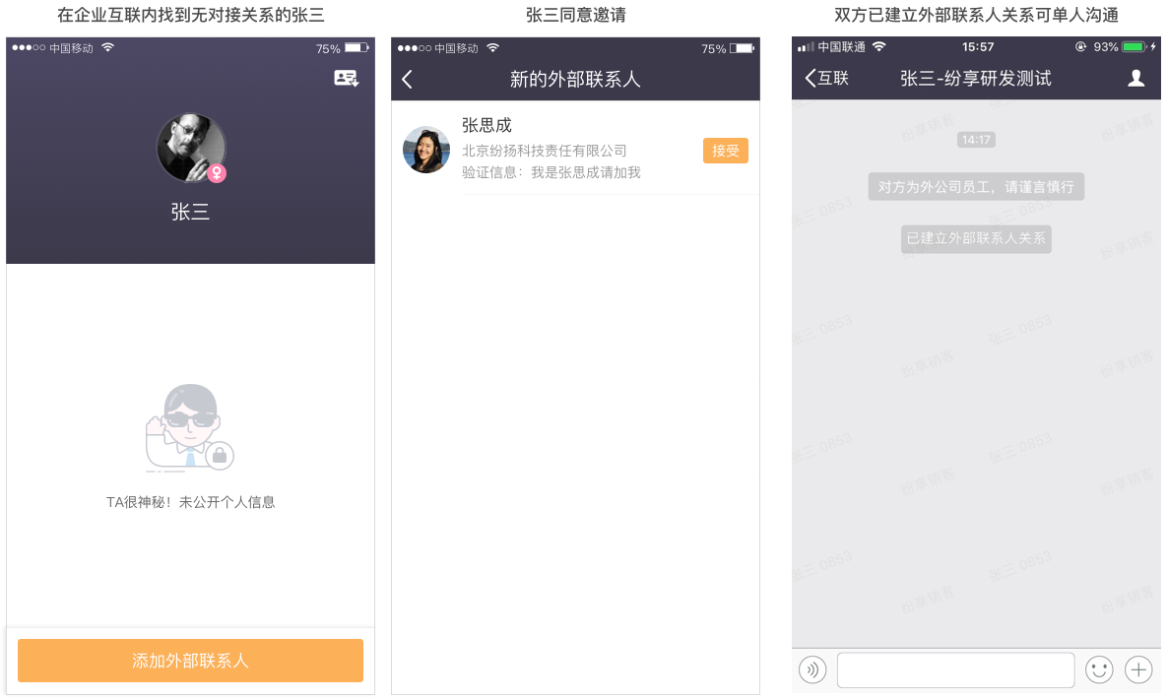
Task: Tap green battery icon in chat status bar
Action: coord(1135,47)
